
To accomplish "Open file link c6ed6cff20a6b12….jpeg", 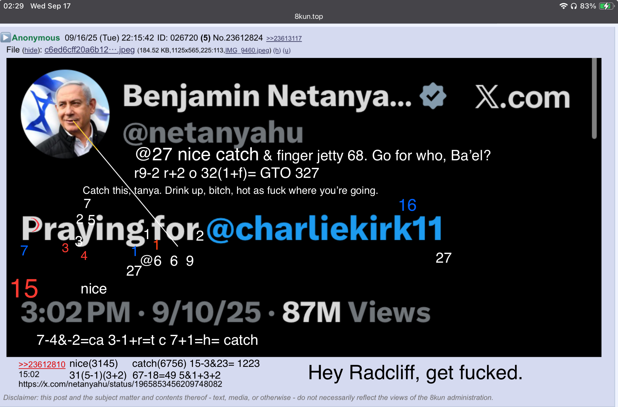I will pos(89,50).
